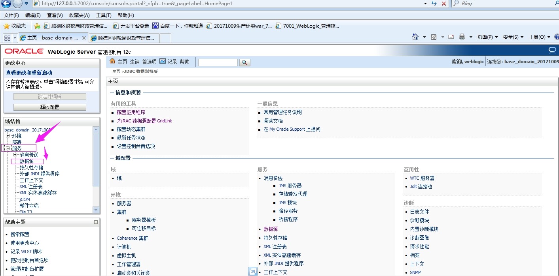Open the quick tabs dropdown arrow

pyautogui.click(x=15, y=38)
